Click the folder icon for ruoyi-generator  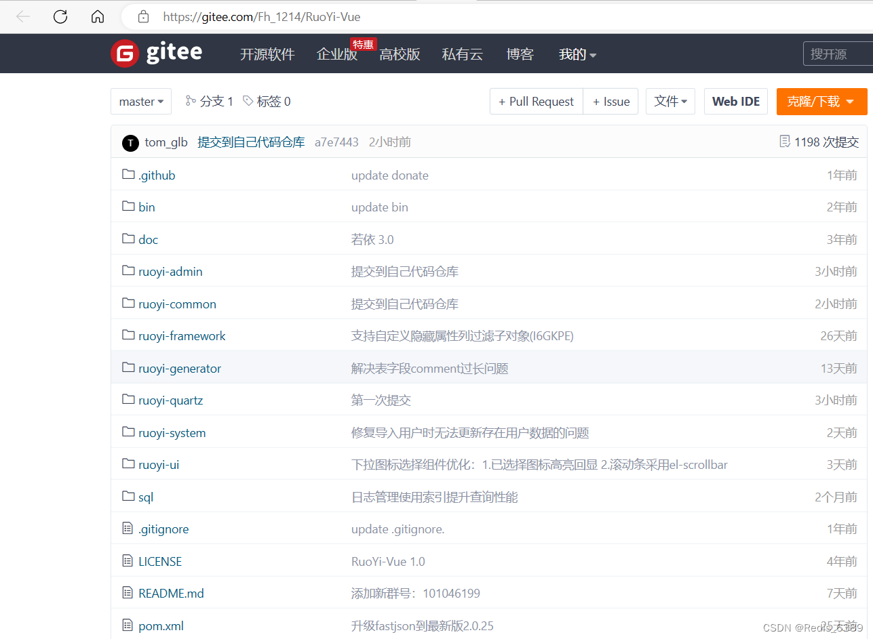pos(128,367)
